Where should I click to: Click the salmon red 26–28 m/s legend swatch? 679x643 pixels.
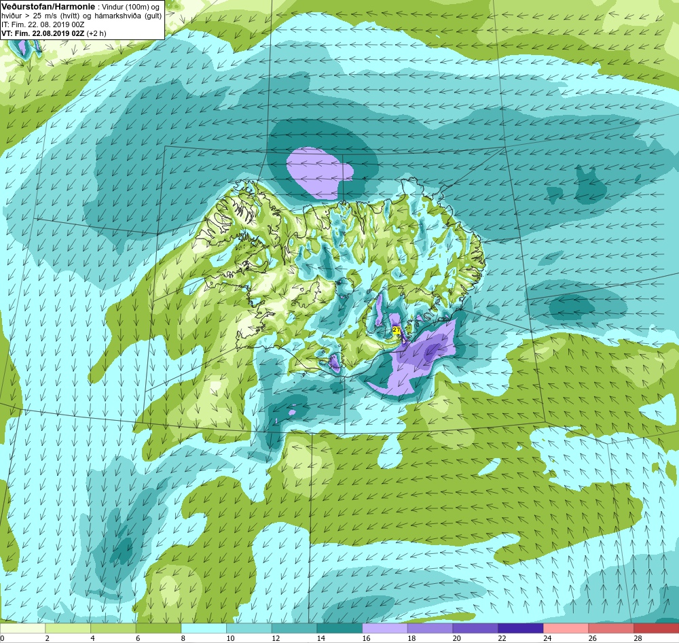point(611,628)
